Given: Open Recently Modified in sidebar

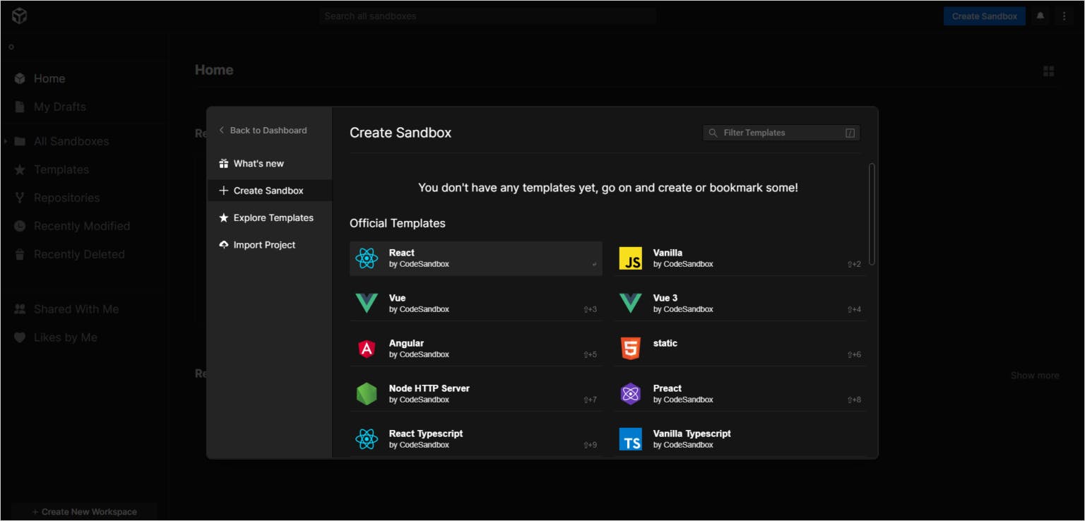Looking at the screenshot, I should (x=83, y=226).
